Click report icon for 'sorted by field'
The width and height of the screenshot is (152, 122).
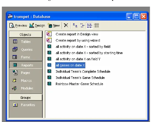point(49,46)
